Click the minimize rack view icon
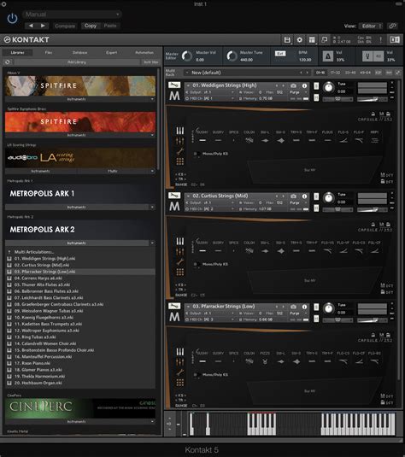 click(324, 40)
